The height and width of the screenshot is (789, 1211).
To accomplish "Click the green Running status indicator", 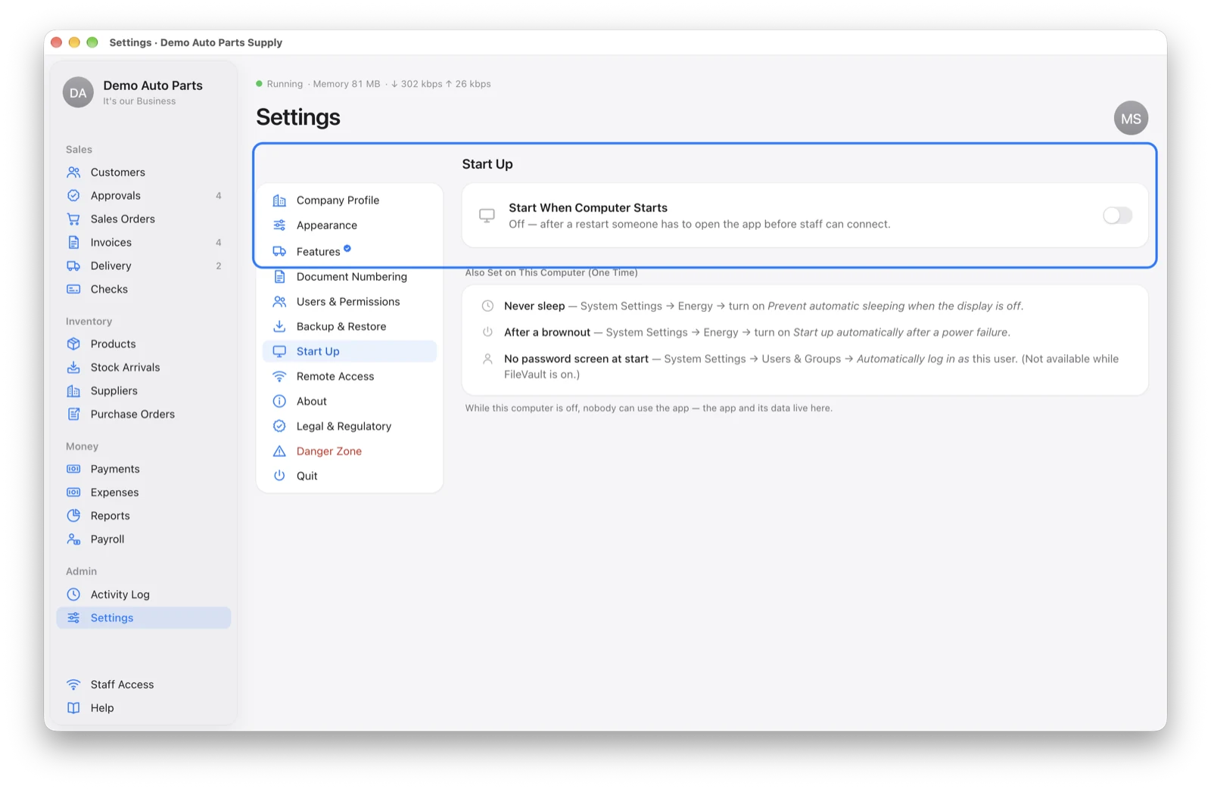I will 260,84.
